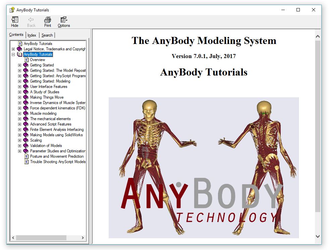
Task: Expand the Scaling node
Action: 19,140
